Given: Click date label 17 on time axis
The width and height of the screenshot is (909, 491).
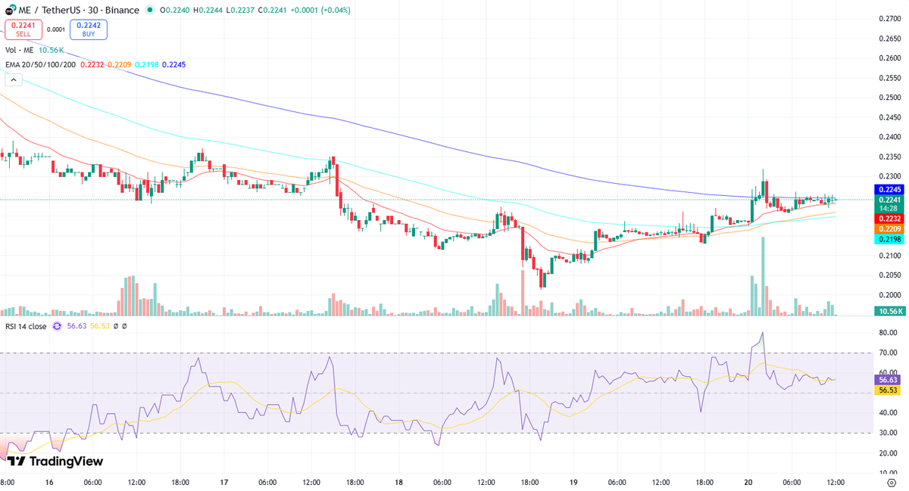Looking at the screenshot, I should click(x=223, y=482).
